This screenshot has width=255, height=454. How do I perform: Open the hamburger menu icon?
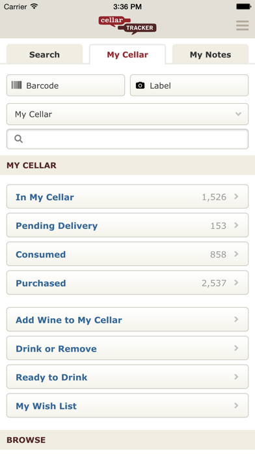pos(242,25)
